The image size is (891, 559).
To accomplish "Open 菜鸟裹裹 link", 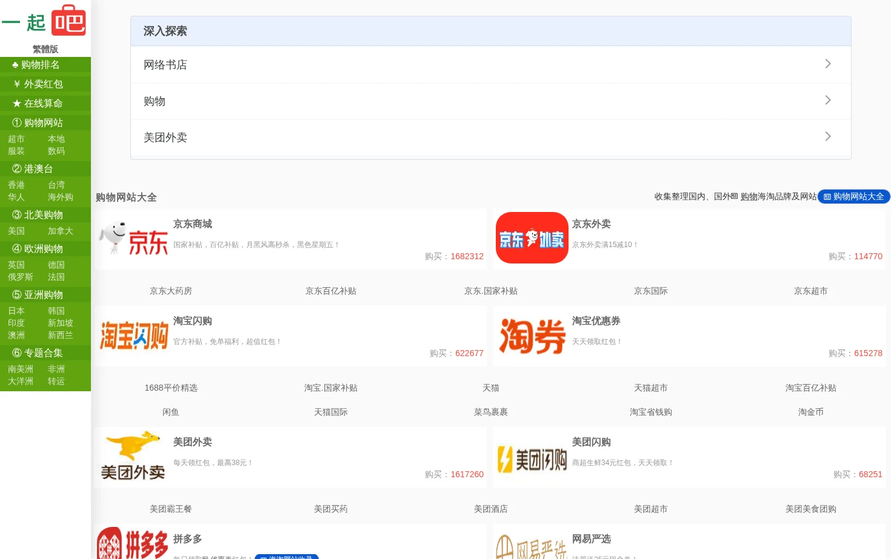I will click(491, 412).
